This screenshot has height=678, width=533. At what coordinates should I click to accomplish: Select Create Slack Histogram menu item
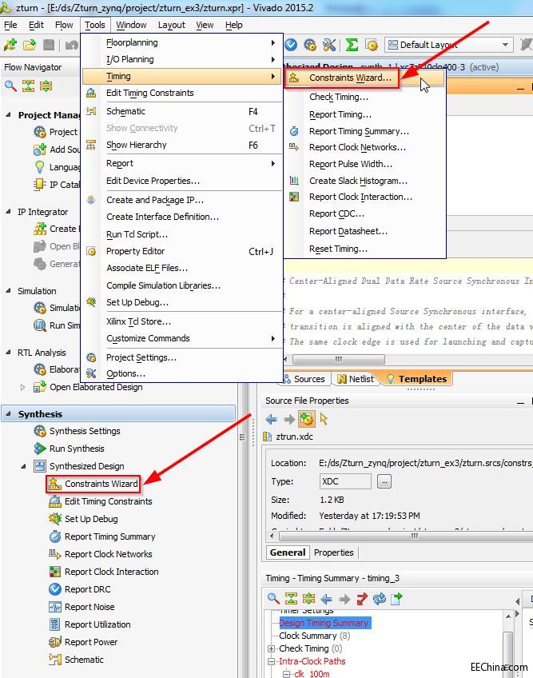coord(364,181)
